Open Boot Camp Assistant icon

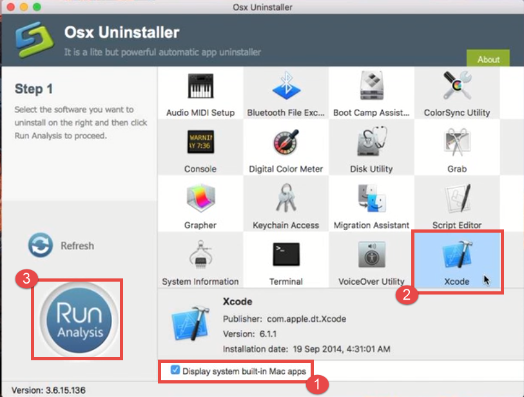pos(371,87)
